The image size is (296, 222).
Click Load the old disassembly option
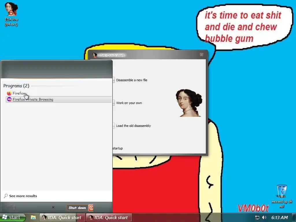click(x=133, y=126)
